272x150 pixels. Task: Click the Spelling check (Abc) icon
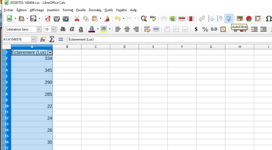coord(153,19)
